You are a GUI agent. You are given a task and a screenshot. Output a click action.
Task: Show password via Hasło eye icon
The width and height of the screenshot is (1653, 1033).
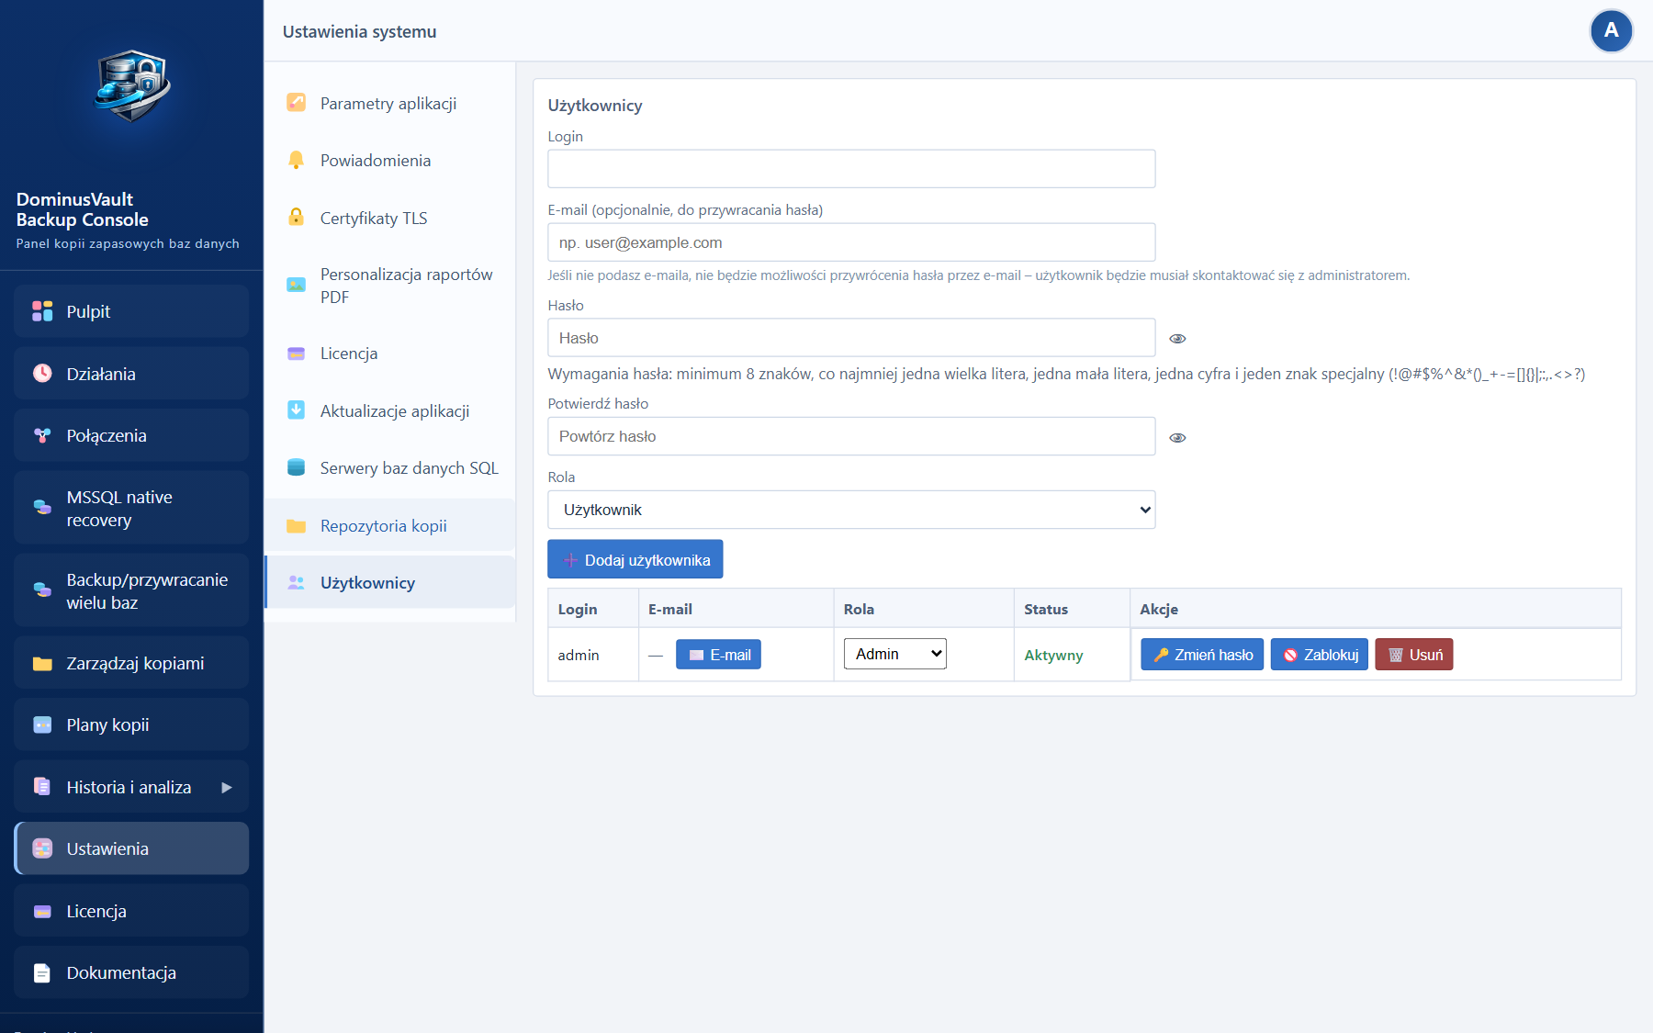(x=1177, y=339)
